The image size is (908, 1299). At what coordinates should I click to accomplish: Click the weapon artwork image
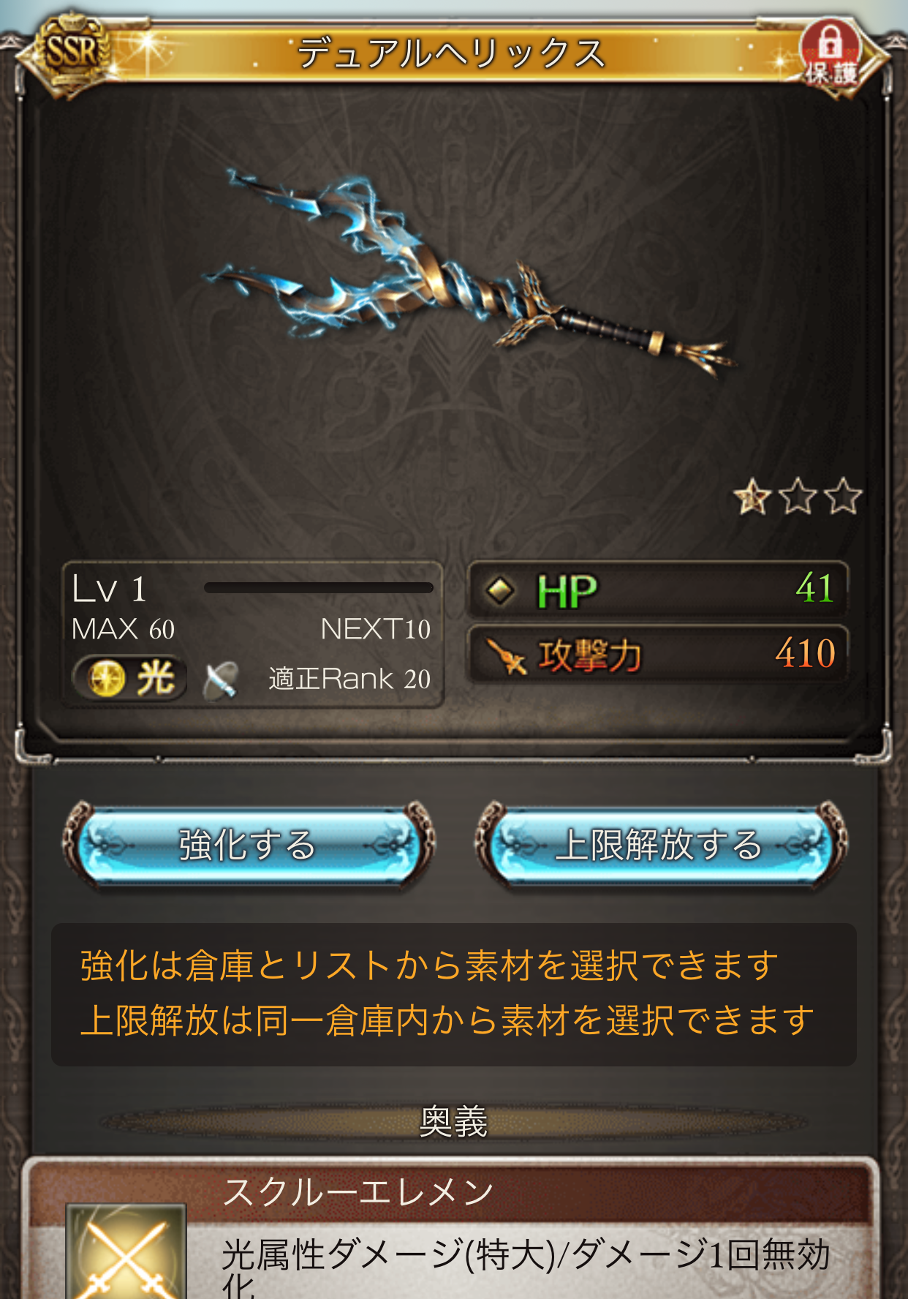tap(468, 272)
